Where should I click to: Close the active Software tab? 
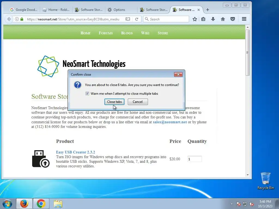point(199,10)
